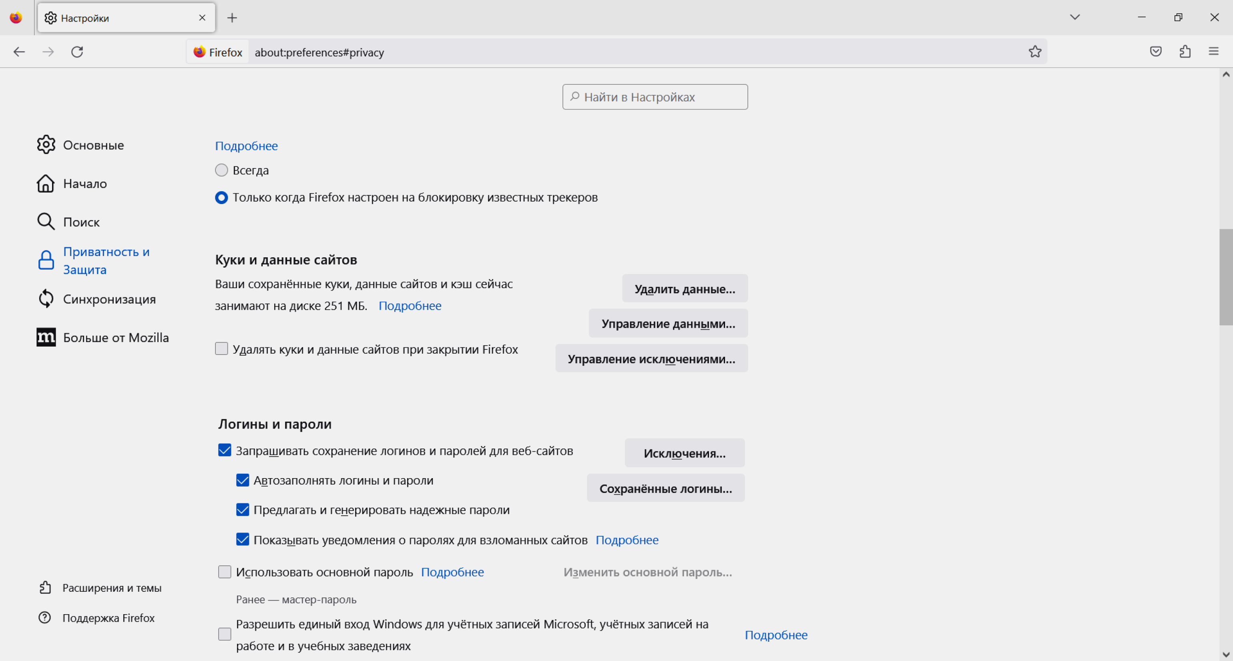Open Расширения и темы link
The width and height of the screenshot is (1233, 661).
[x=112, y=588]
